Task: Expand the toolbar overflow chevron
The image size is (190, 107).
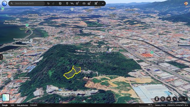Action: tap(103, 3)
